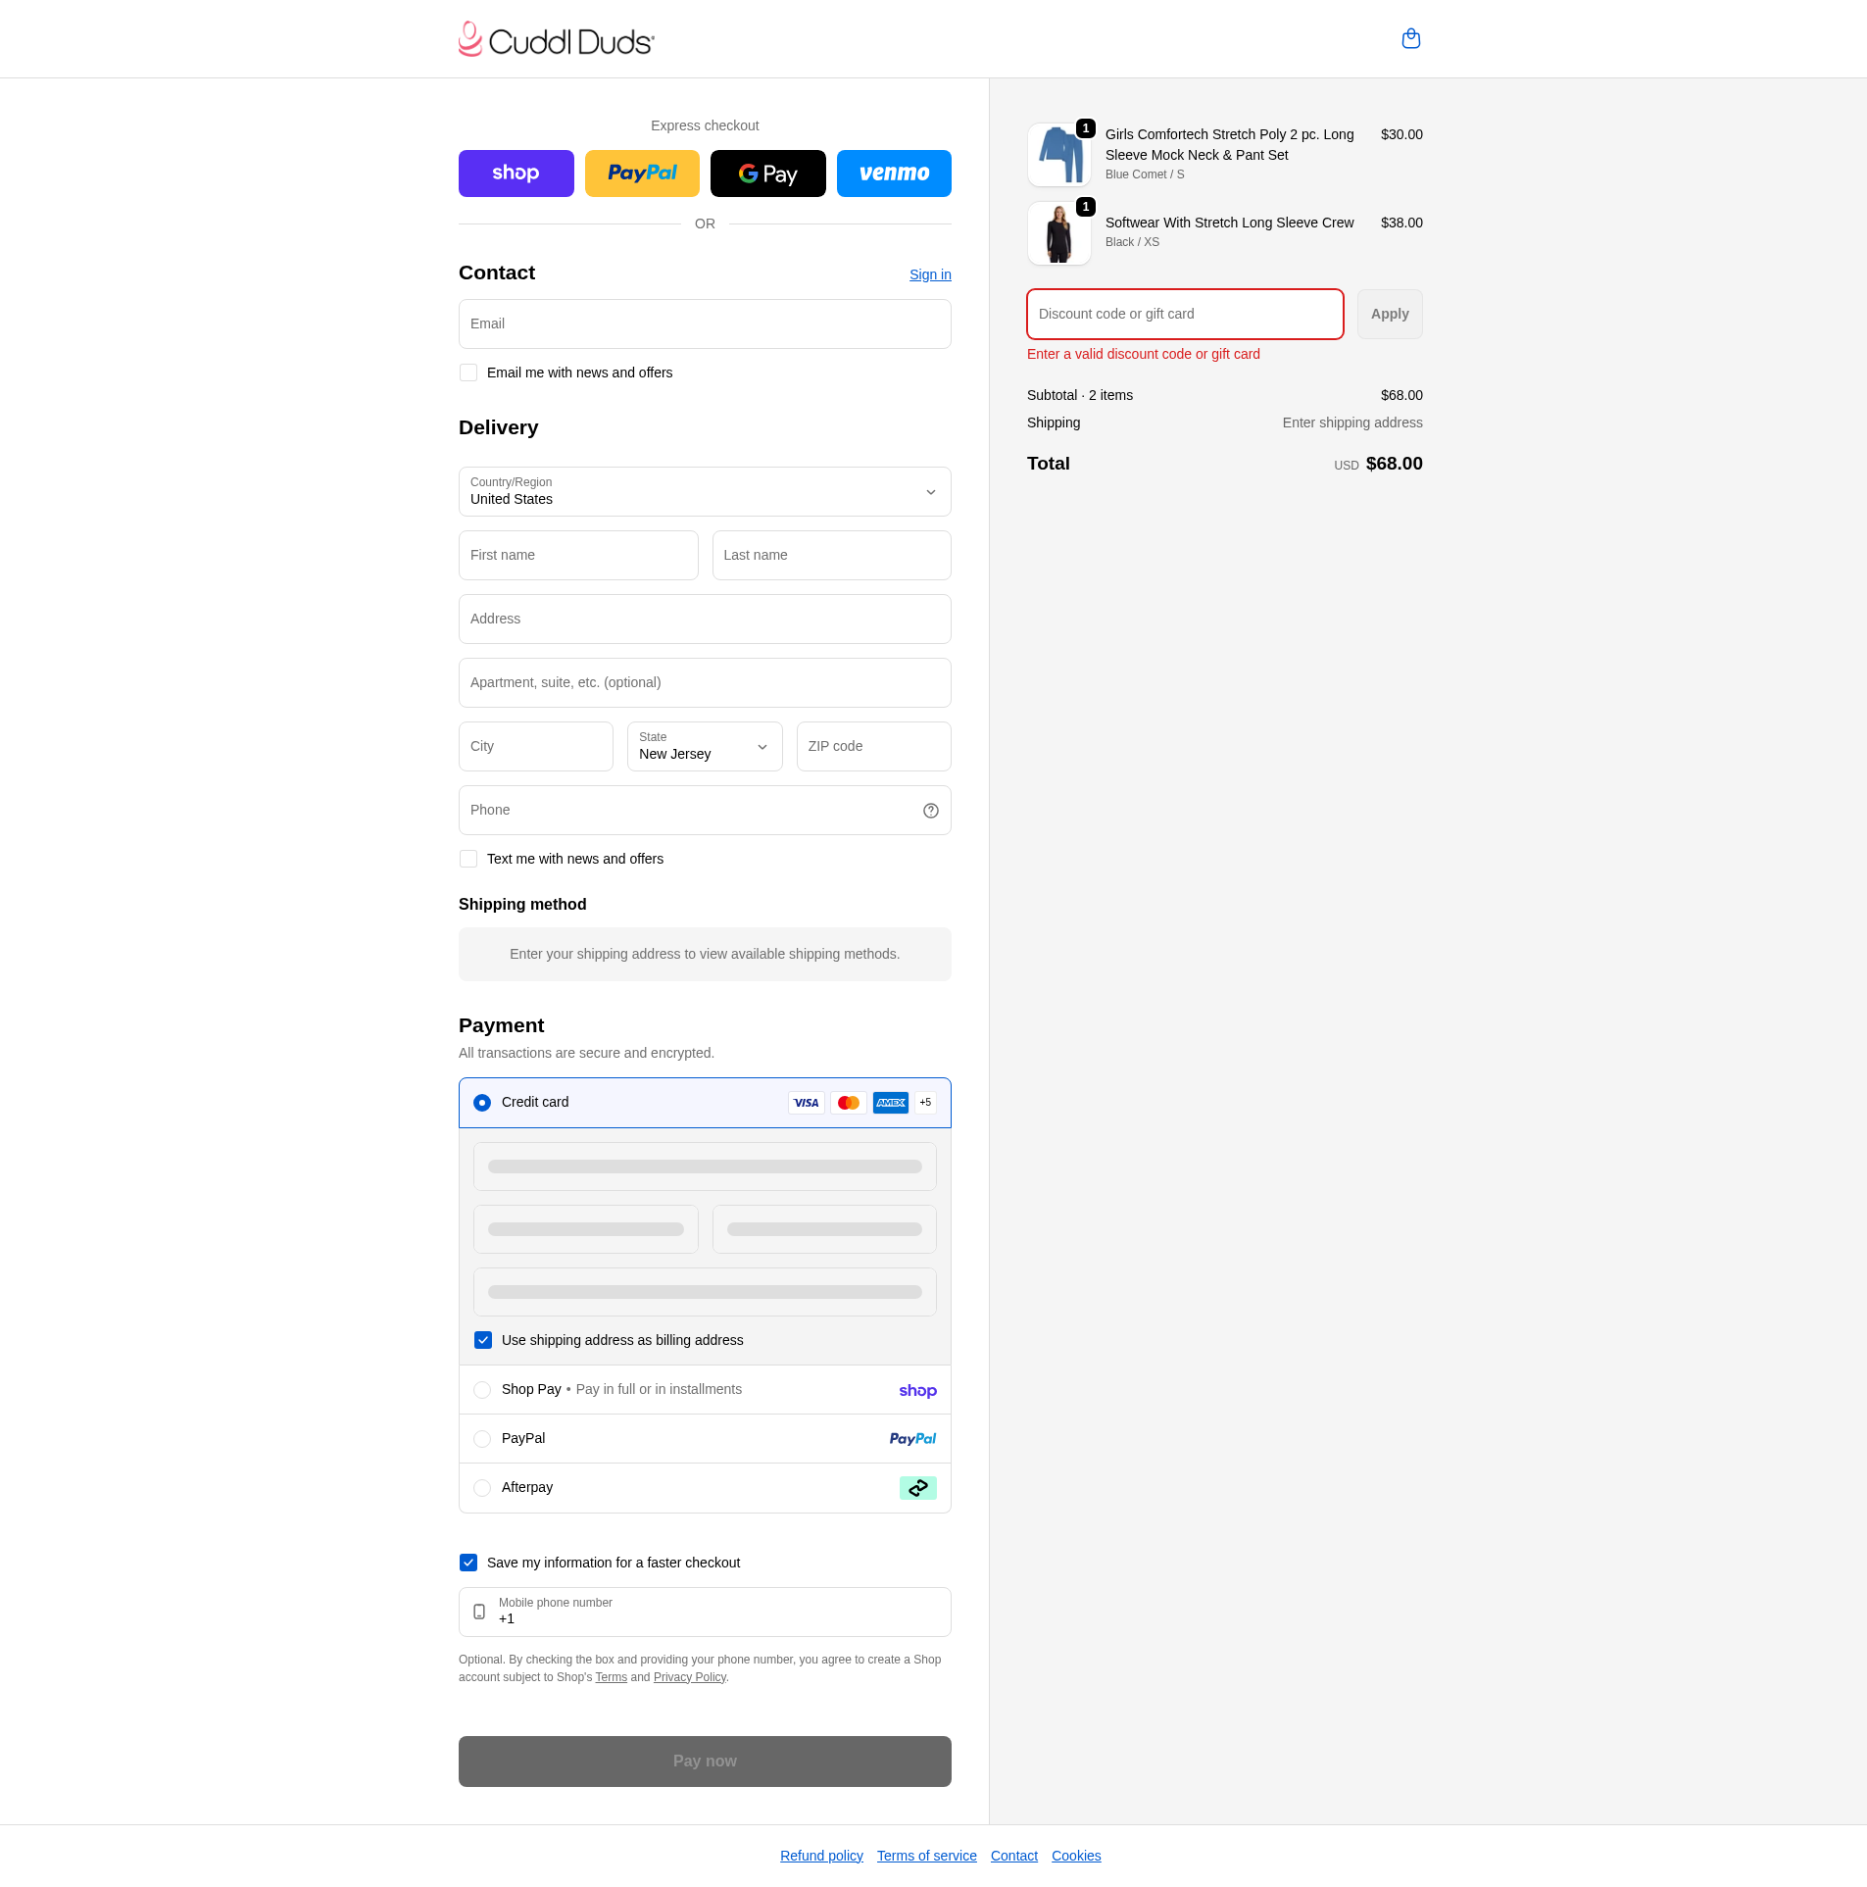
Task: Click the phone field help question icon
Action: [930, 811]
